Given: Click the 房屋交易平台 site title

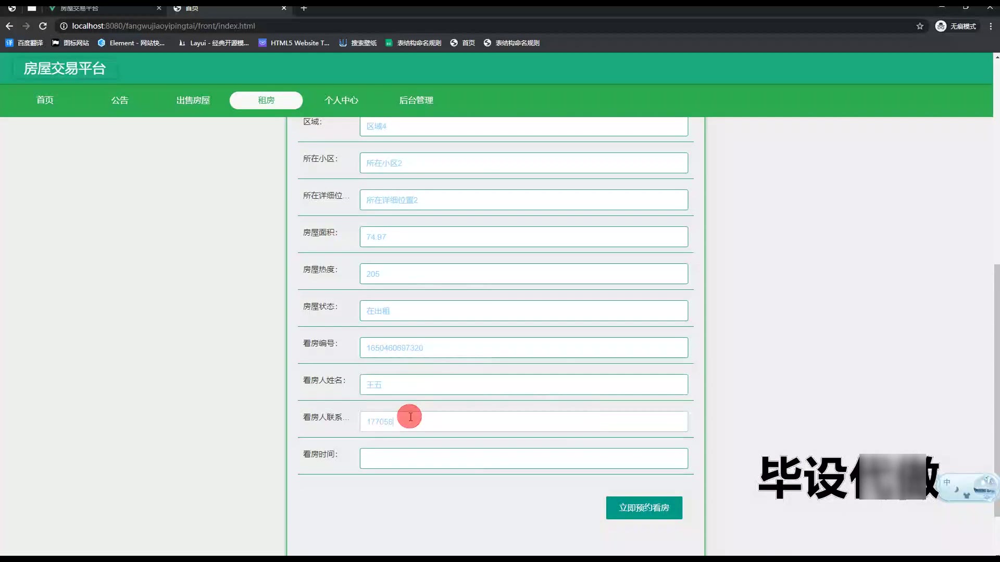Looking at the screenshot, I should pyautogui.click(x=65, y=69).
